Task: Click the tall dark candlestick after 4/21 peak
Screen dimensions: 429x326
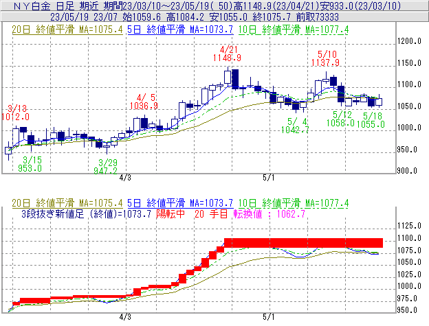Action: click(235, 79)
